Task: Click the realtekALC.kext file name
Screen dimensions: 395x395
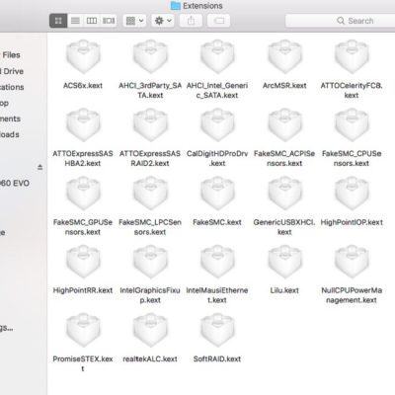Action: pos(150,359)
